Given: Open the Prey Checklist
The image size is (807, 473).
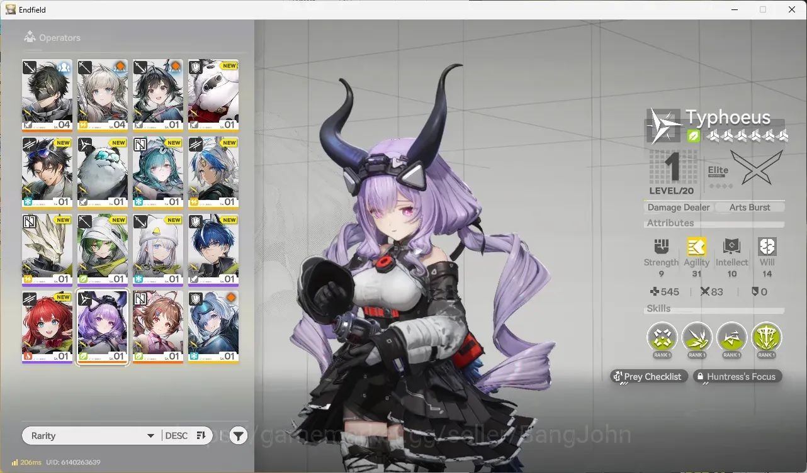Looking at the screenshot, I should pyautogui.click(x=648, y=376).
